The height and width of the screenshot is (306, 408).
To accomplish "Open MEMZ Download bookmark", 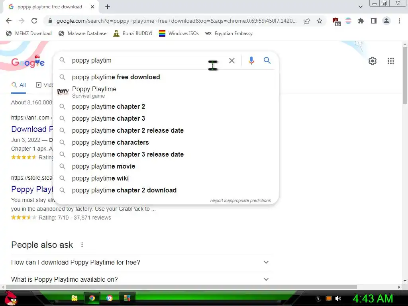I will coord(29,33).
